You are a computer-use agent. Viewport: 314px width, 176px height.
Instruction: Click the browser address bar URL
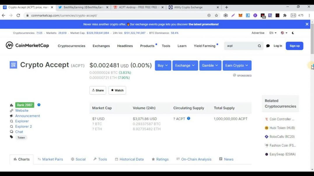(x=64, y=15)
